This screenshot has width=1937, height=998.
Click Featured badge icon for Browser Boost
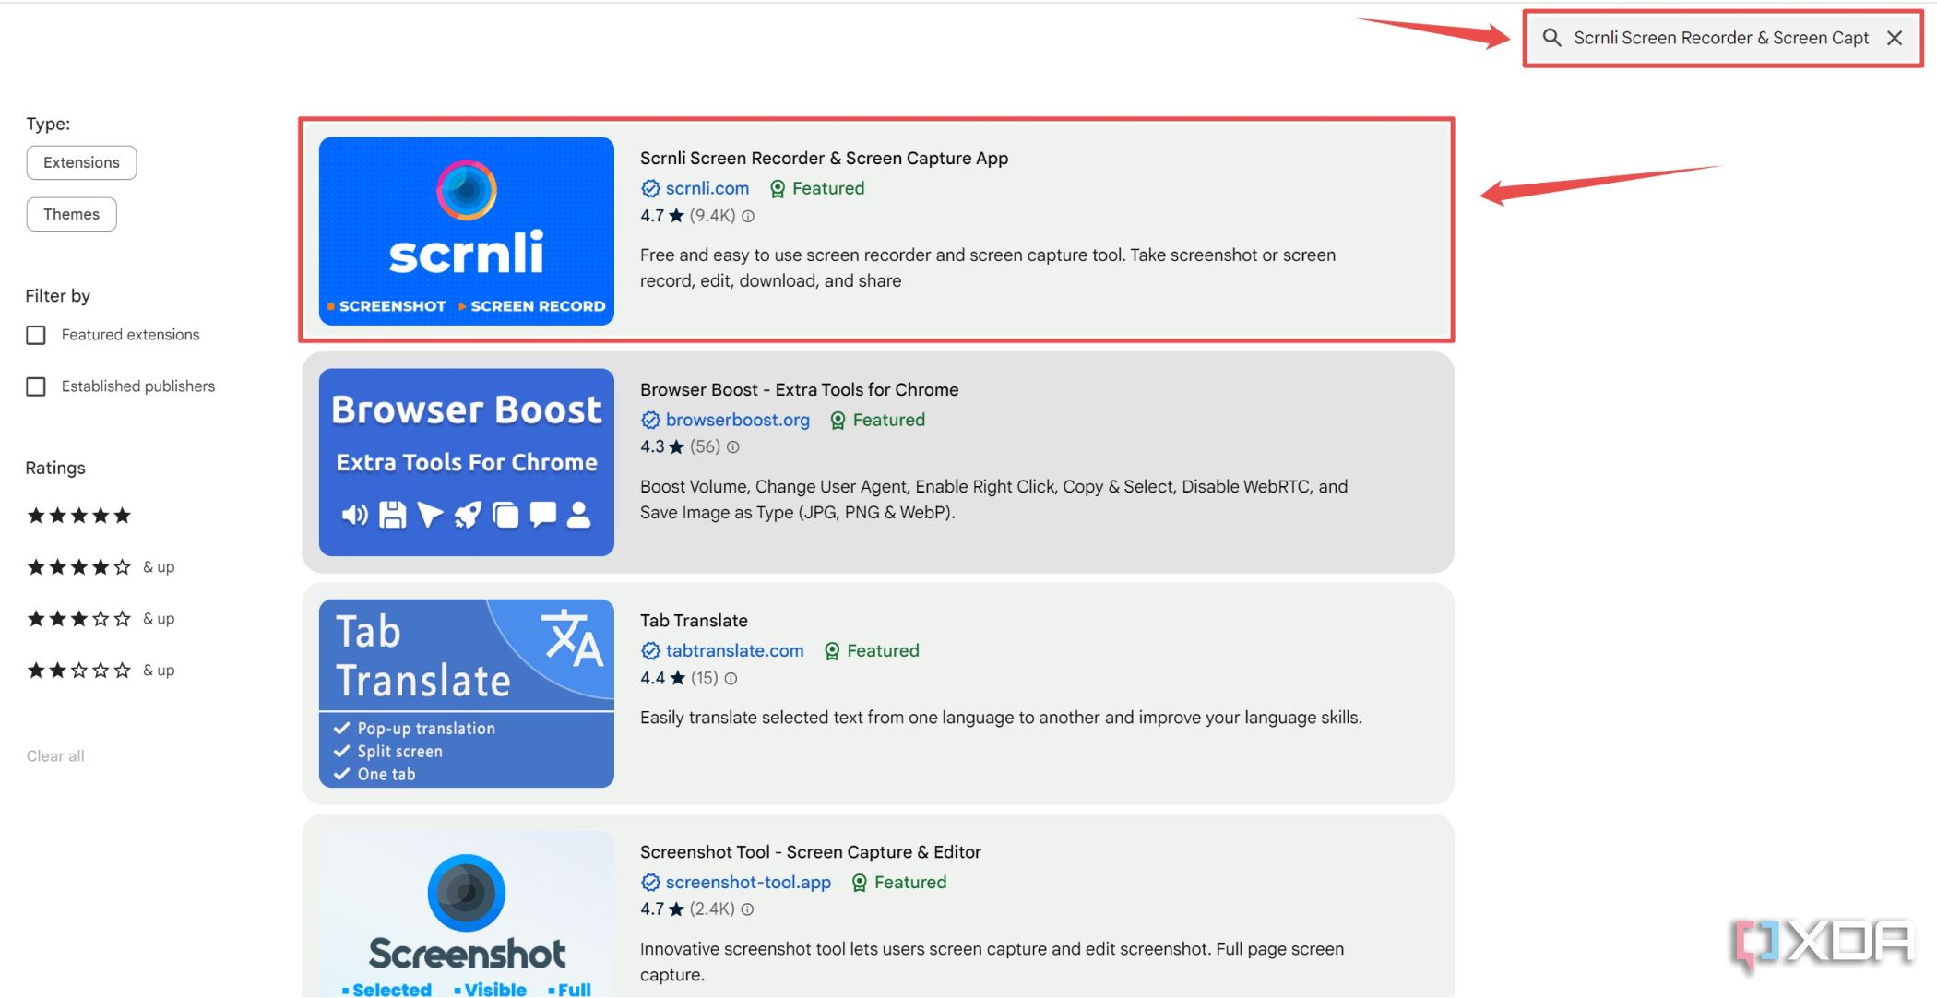tap(838, 420)
